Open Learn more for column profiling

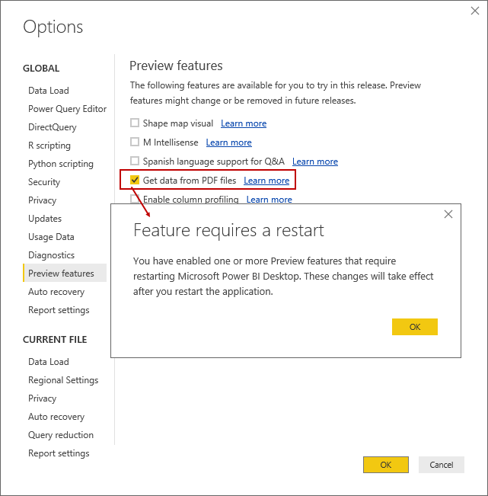[x=269, y=200]
